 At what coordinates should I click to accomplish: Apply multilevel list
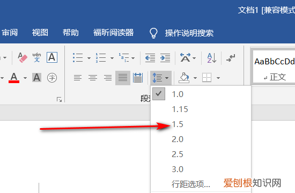[x=123, y=57]
